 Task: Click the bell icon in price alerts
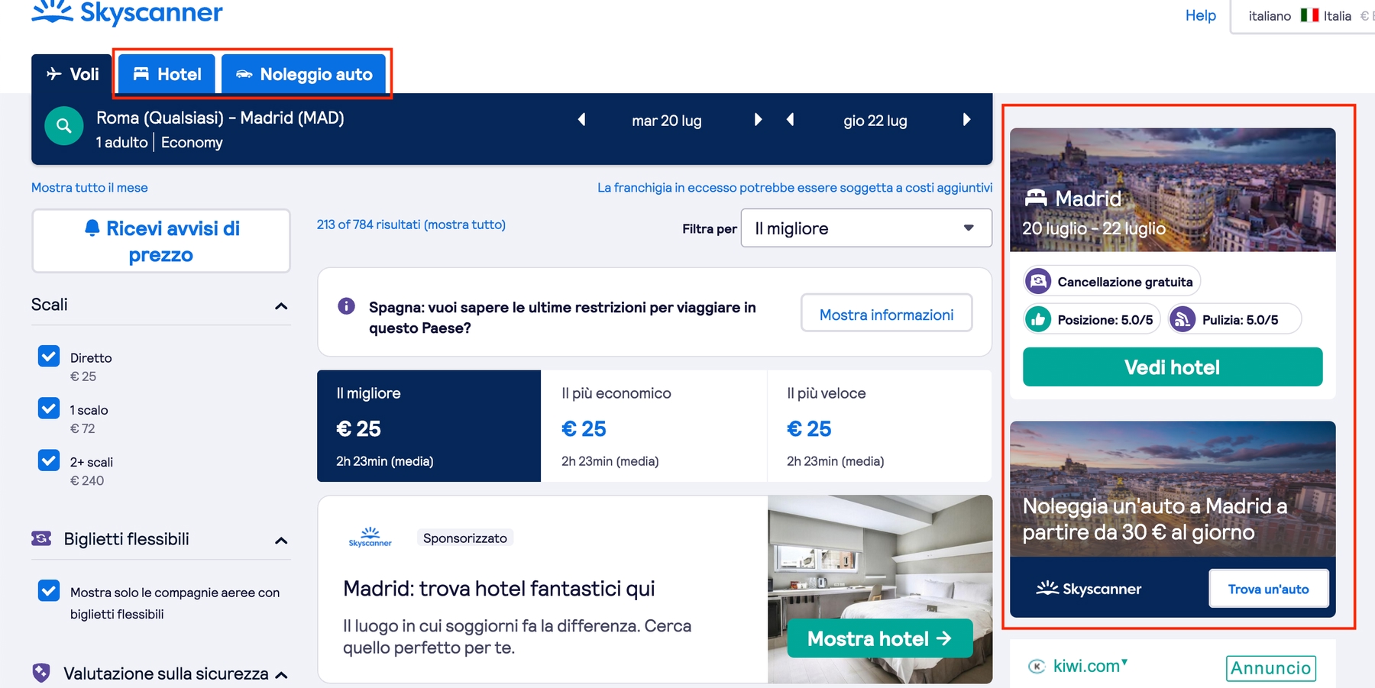pos(92,228)
